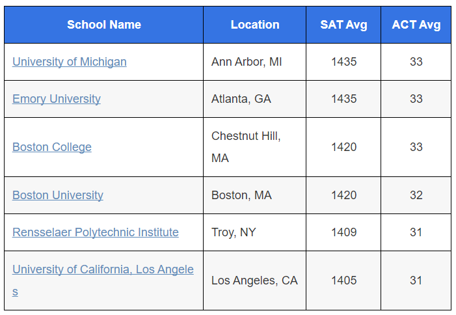Click the School Name column header

click(x=103, y=25)
